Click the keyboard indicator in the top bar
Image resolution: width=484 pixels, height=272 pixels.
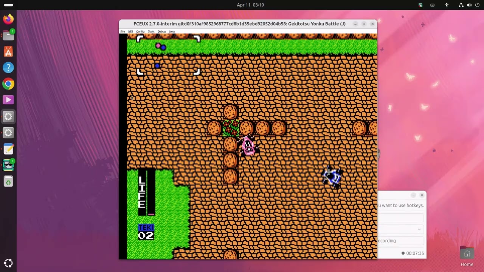[433, 5]
